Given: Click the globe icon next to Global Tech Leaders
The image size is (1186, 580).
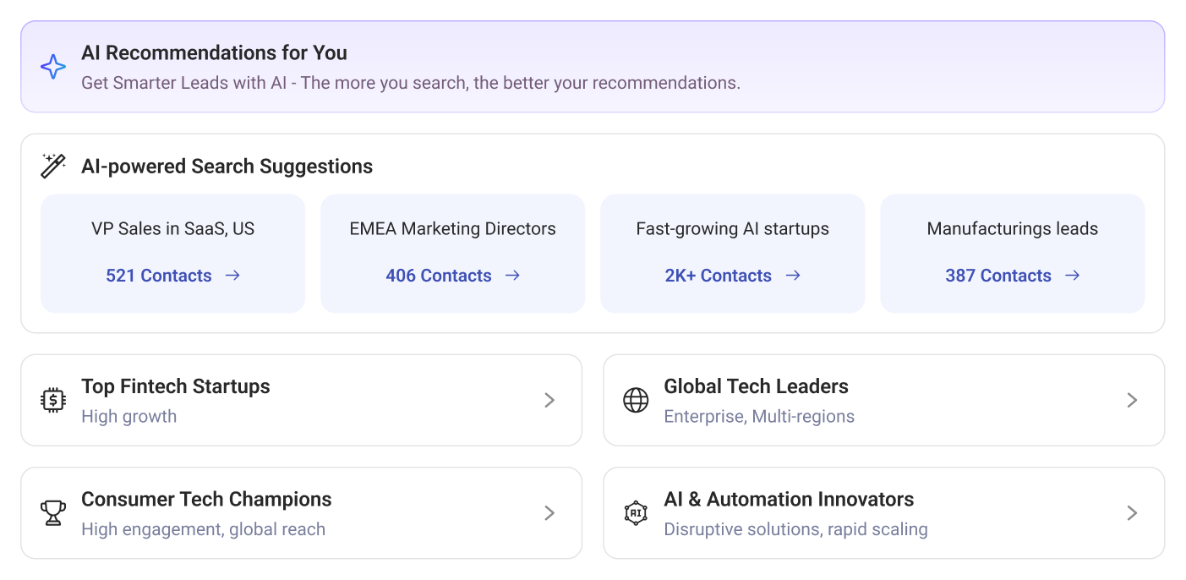Looking at the screenshot, I should tap(635, 400).
